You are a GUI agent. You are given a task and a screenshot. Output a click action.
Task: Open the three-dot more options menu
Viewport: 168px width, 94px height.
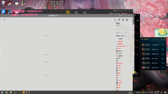point(130,20)
